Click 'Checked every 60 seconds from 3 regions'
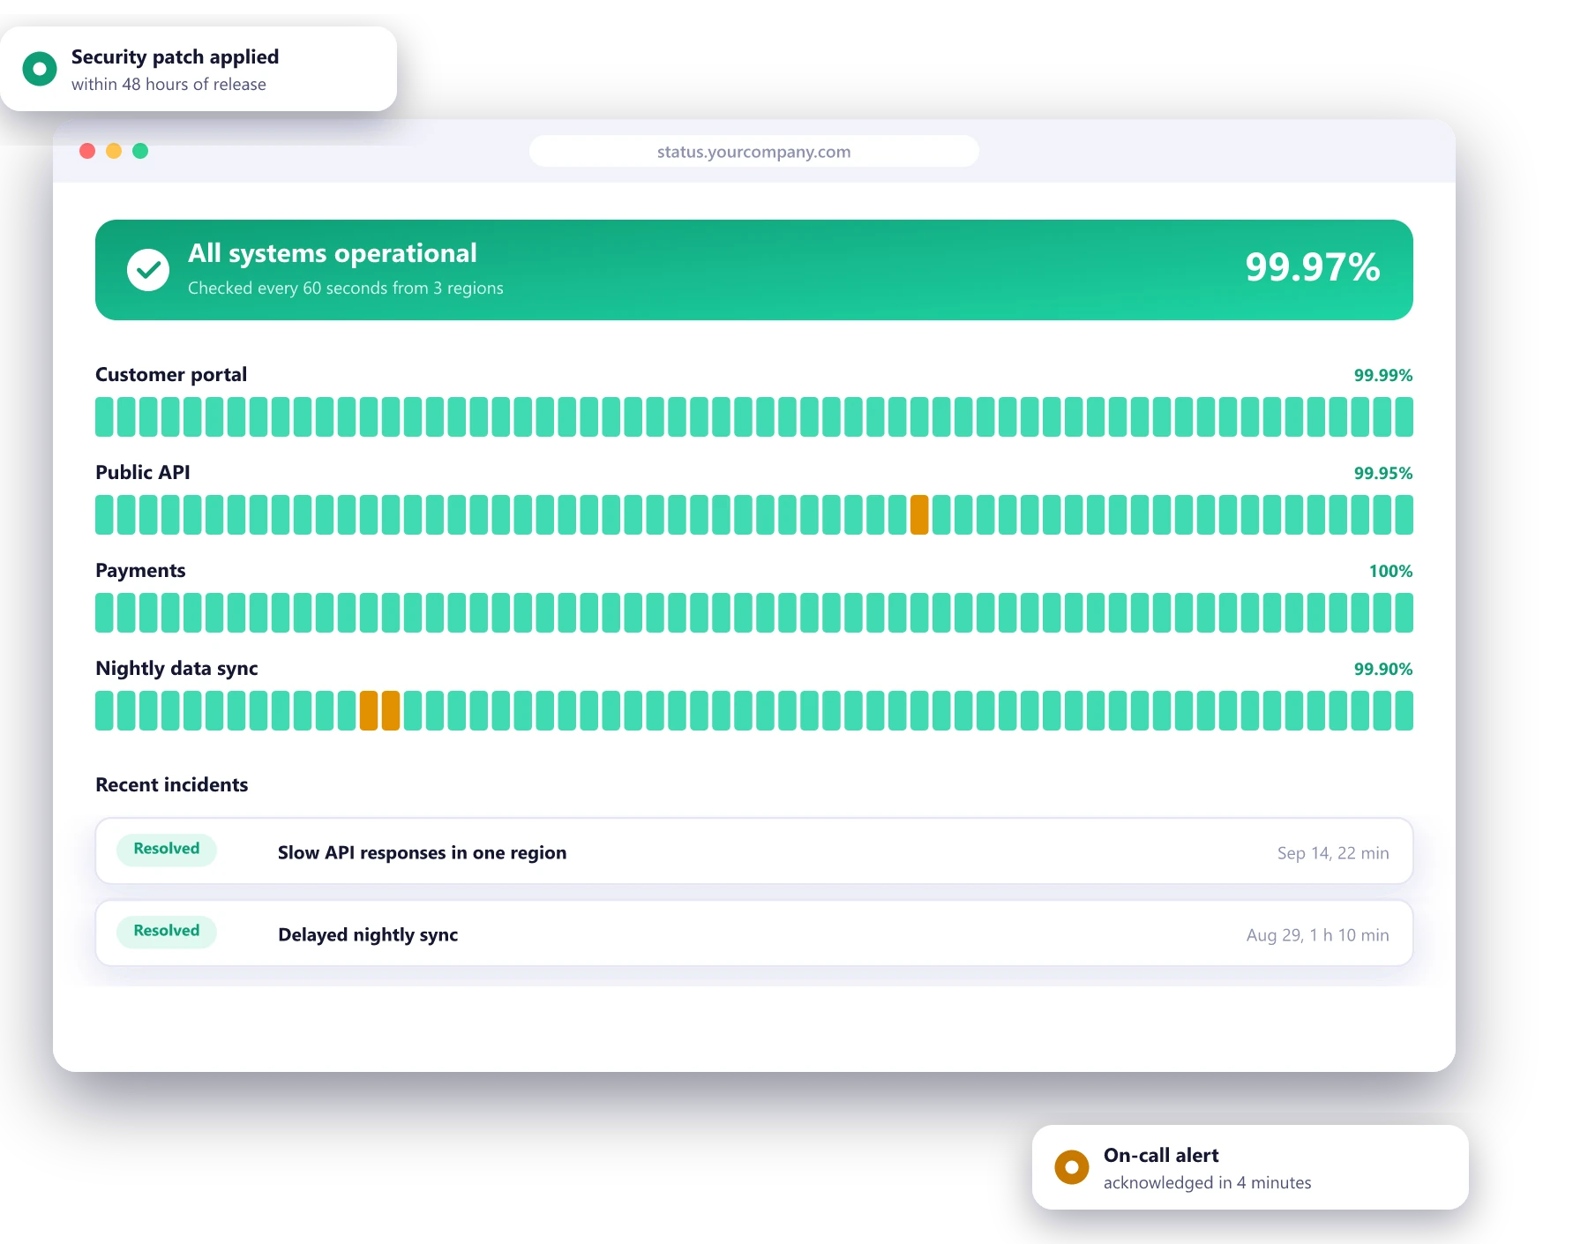 346,289
